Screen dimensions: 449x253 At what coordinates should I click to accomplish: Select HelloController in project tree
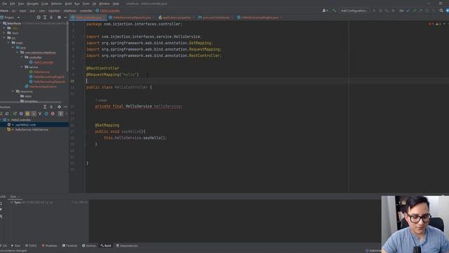(x=43, y=63)
